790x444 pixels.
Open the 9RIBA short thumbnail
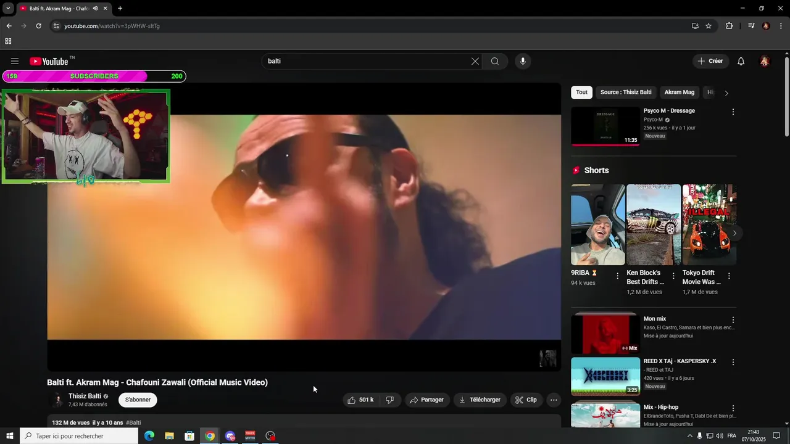click(x=598, y=224)
